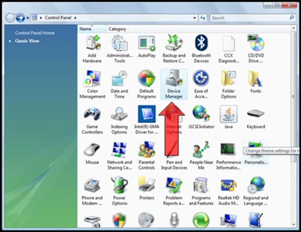Open Date and Time settings
The image size is (301, 232).
(x=120, y=85)
